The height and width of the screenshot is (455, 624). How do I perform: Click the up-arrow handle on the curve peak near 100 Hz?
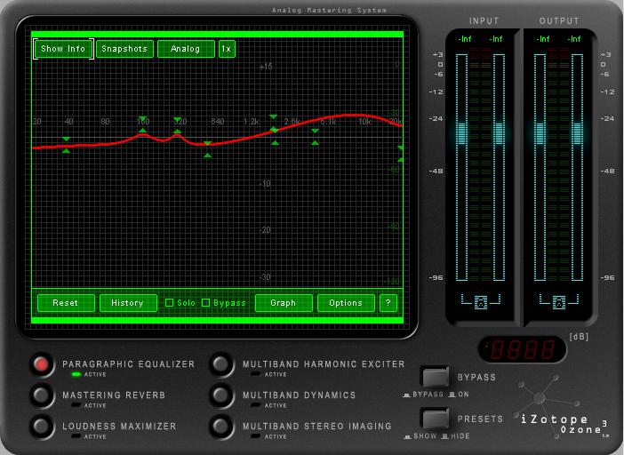coord(142,130)
